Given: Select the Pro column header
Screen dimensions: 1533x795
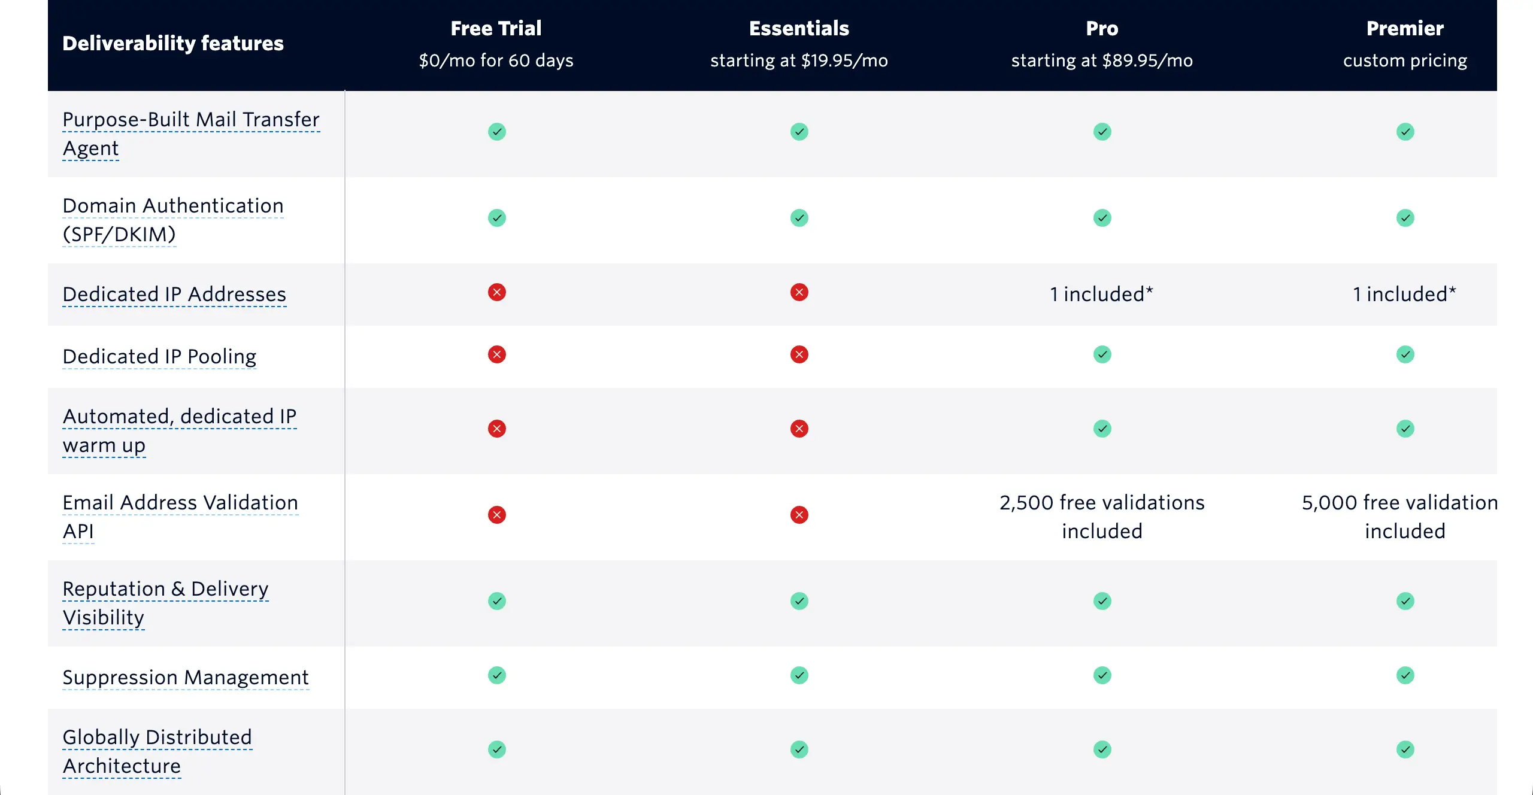Looking at the screenshot, I should [x=1102, y=28].
